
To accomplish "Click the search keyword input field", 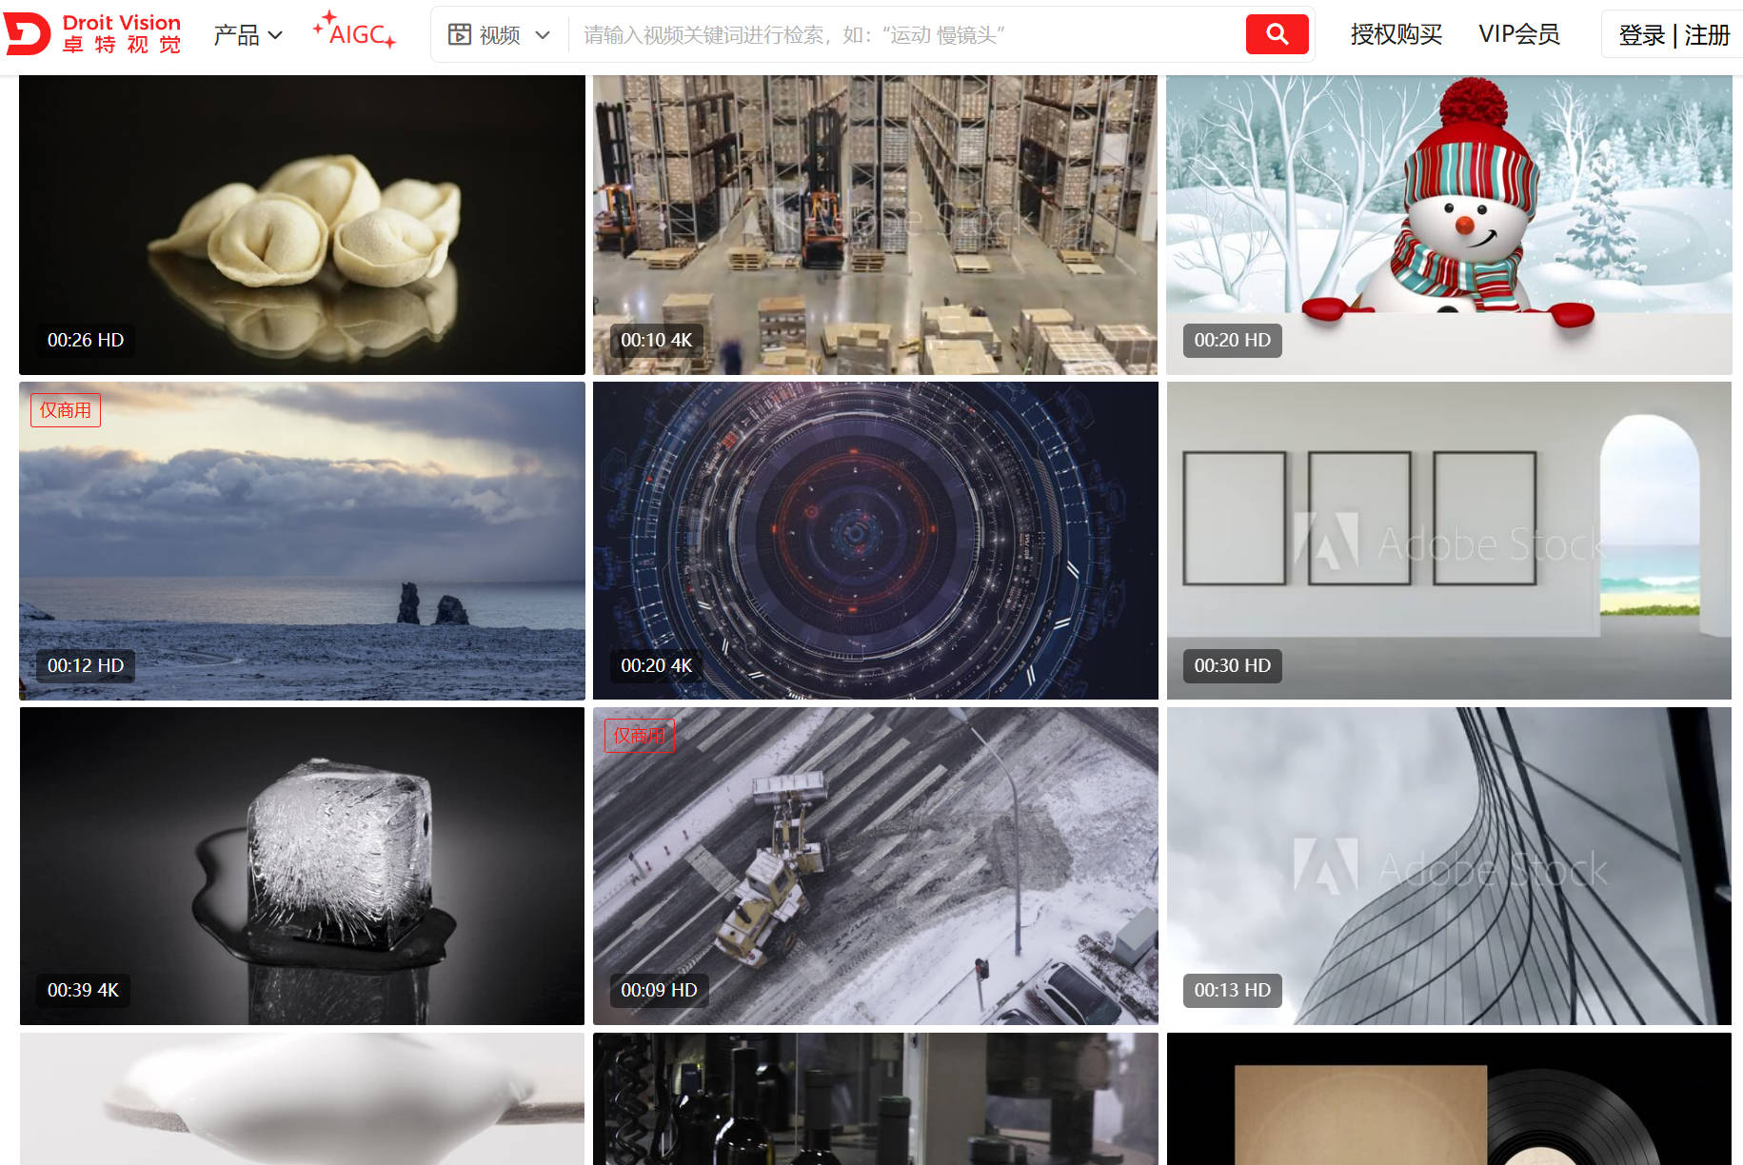I will click(904, 35).
